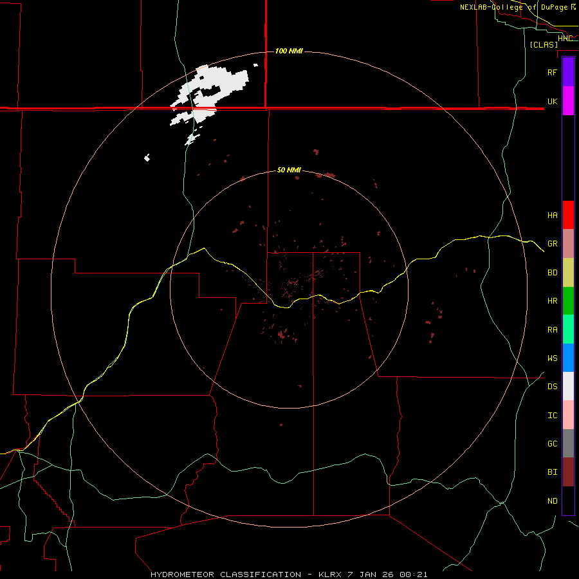Click the GR legend label

pyautogui.click(x=552, y=244)
